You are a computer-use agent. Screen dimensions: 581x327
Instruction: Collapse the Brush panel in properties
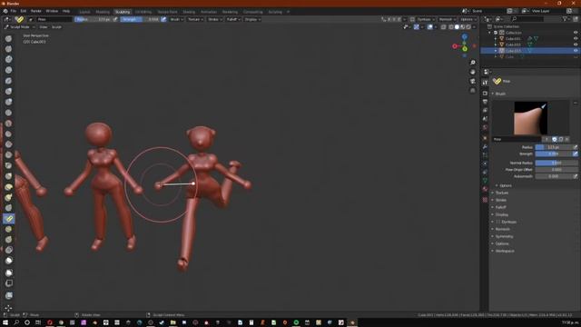tap(499, 94)
